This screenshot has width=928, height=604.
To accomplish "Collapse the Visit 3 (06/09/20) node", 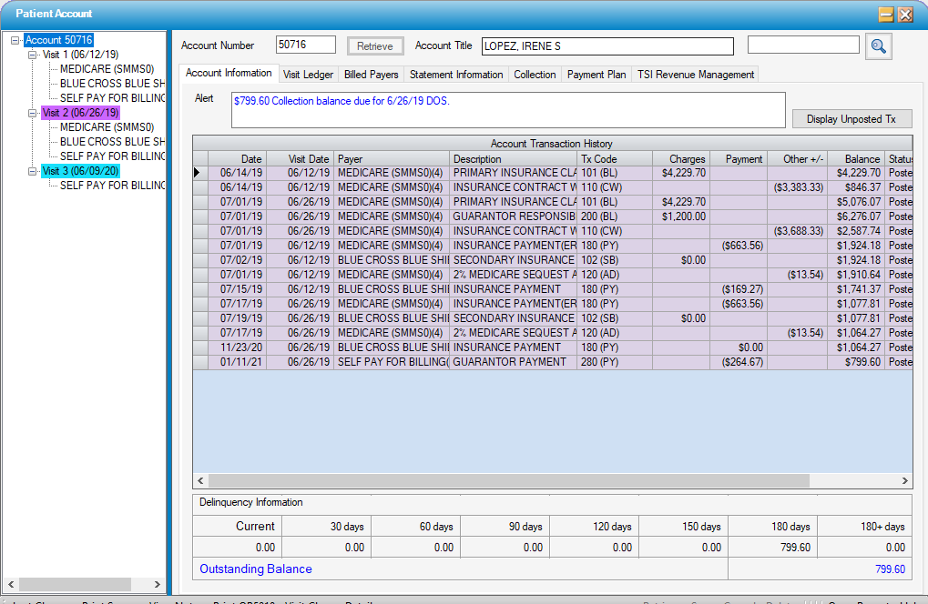I will coord(33,171).
